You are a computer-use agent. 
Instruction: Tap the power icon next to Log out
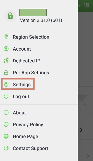point(6,96)
